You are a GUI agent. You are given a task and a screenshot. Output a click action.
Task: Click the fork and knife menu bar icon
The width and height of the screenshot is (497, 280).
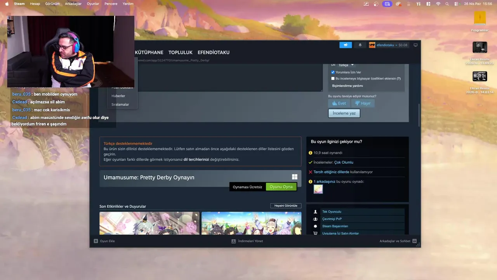pos(418,3)
